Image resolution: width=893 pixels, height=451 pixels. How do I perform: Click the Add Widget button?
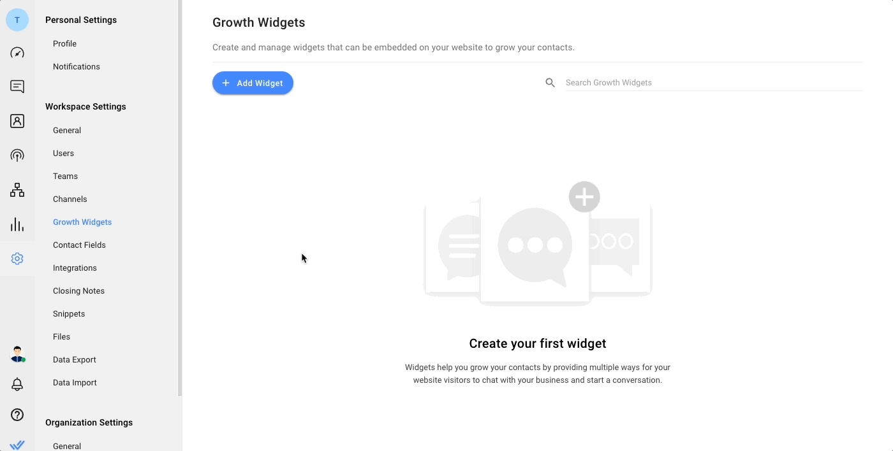coord(253,83)
